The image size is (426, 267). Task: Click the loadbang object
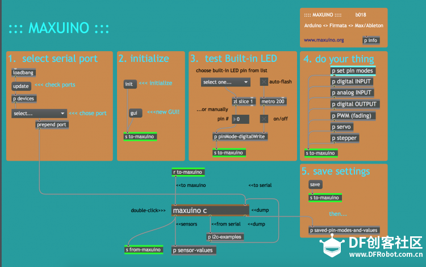(x=23, y=73)
